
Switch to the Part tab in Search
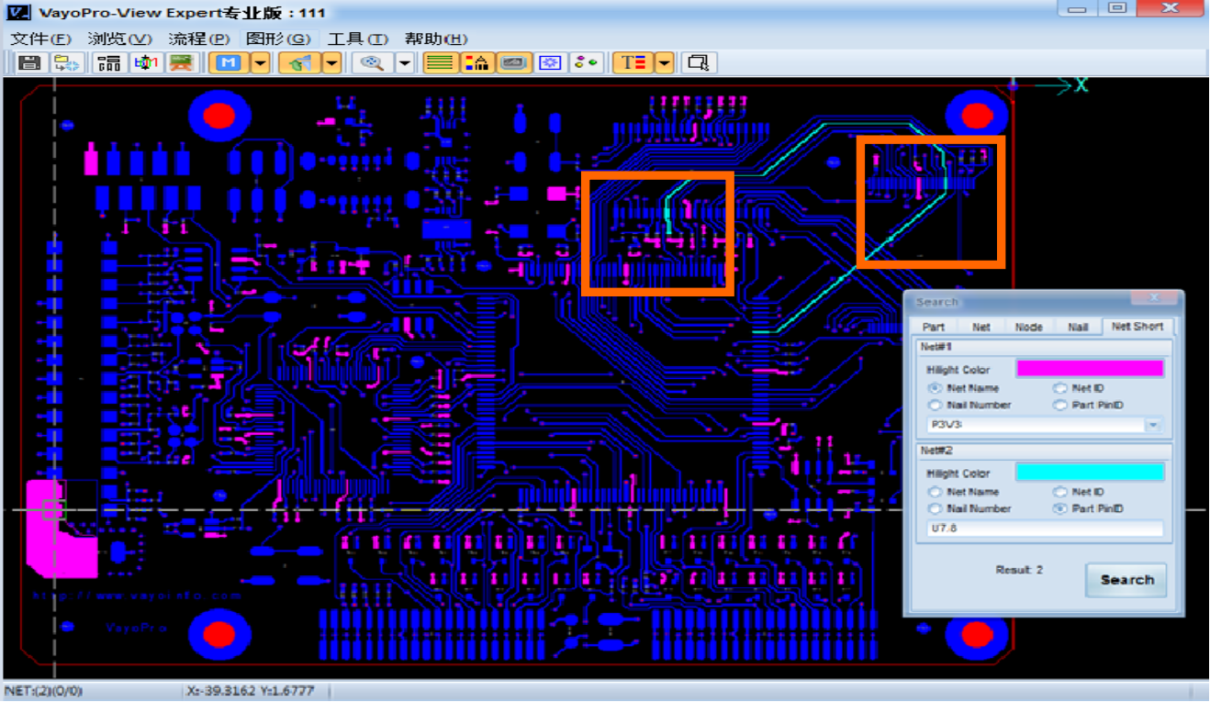[934, 327]
